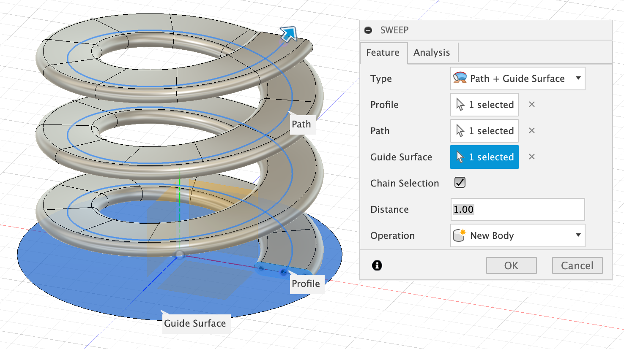Open the info tooltip via the circled-i icon
Image resolution: width=624 pixels, height=349 pixels.
(x=377, y=265)
